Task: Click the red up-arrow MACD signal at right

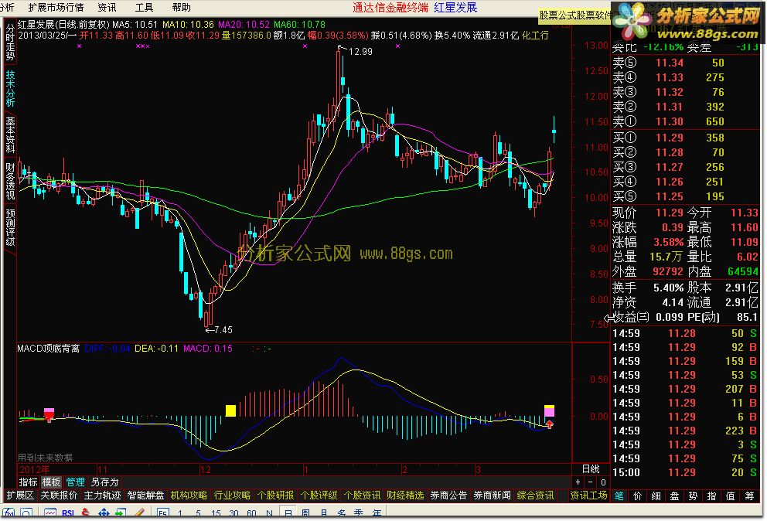Action: click(549, 424)
